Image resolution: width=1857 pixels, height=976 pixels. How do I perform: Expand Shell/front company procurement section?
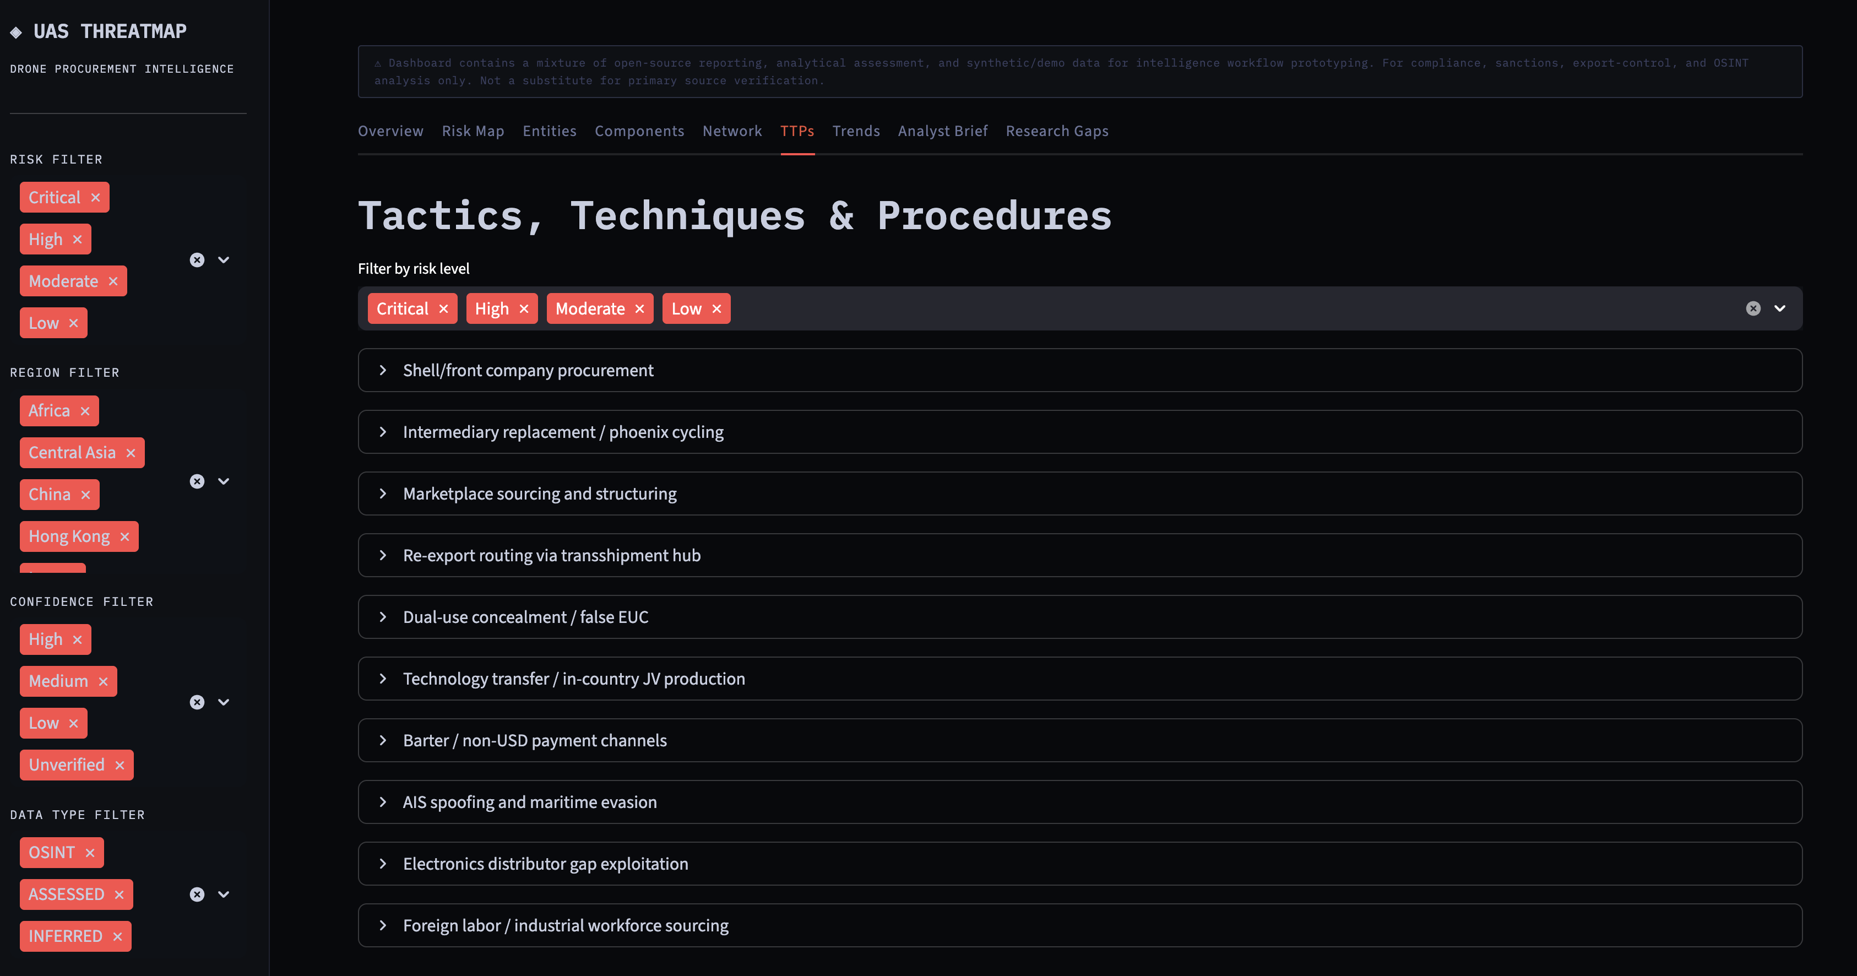1080,371
